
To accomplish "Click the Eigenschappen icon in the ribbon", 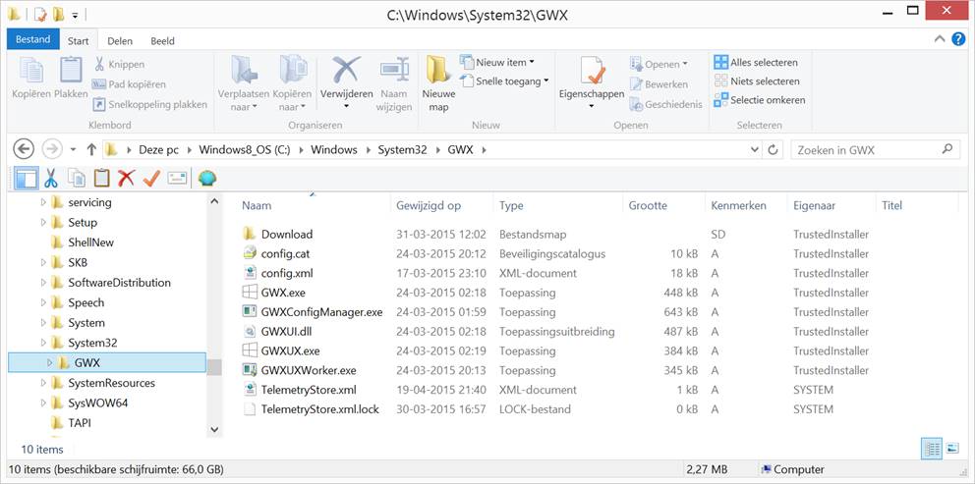I will coord(591,82).
